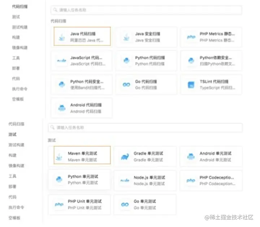This screenshot has width=260, height=227.
Task: Click the Gradle 单元测试 card's elephant icon
Action: click(125, 157)
